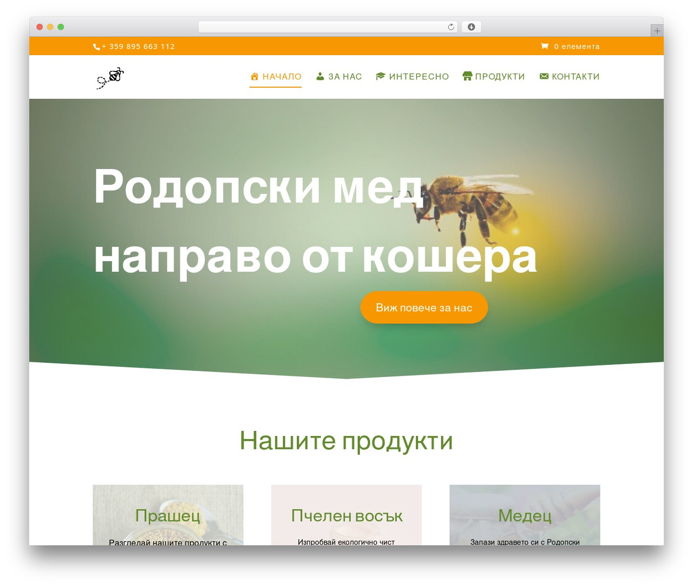Open the КОНТАКТИ page
Viewport: 693px width, 587px height.
pyautogui.click(x=570, y=77)
